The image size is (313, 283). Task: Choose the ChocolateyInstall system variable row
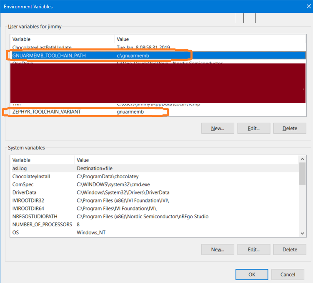31,176
